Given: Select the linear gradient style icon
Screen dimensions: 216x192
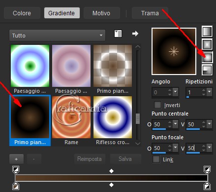Looking at the screenshot, I should [x=207, y=31].
